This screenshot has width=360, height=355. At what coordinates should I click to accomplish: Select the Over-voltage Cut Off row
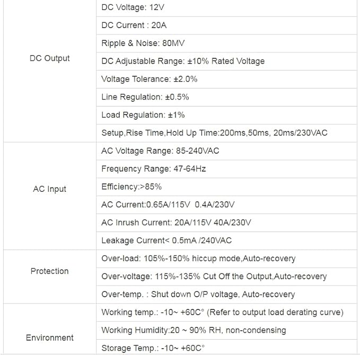(x=214, y=277)
